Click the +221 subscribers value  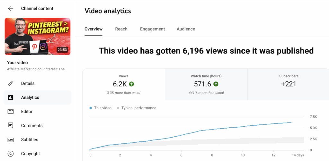289,84
